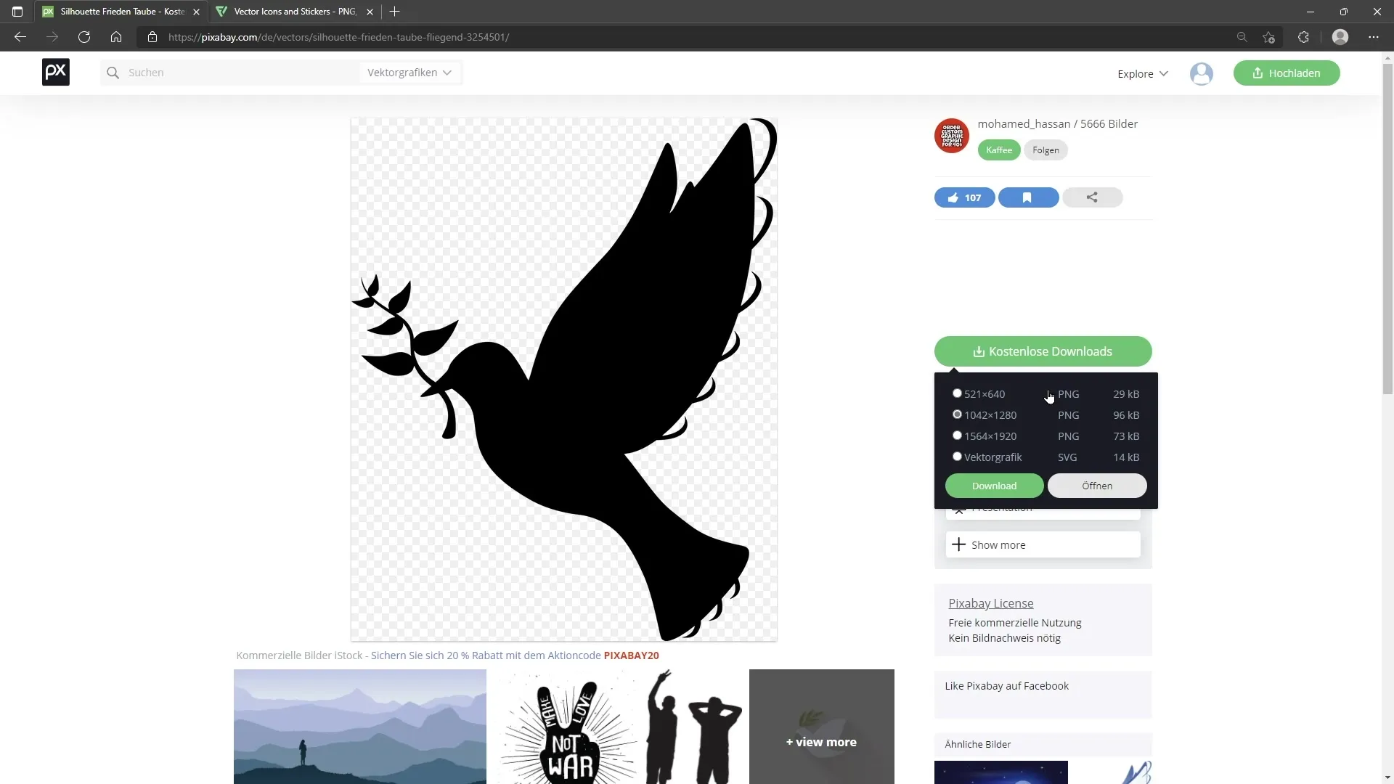Click the search magnifier icon

pyautogui.click(x=113, y=73)
